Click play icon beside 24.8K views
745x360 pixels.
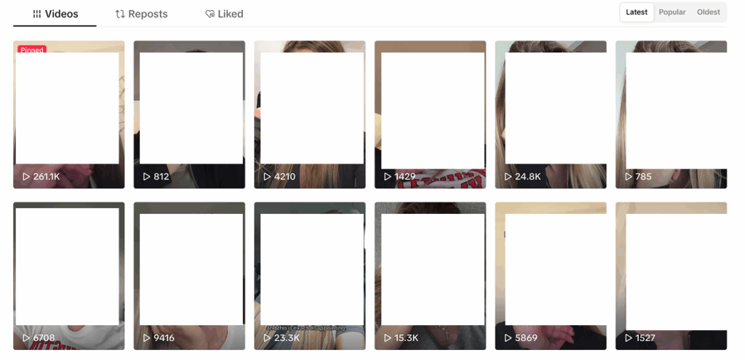click(x=508, y=177)
